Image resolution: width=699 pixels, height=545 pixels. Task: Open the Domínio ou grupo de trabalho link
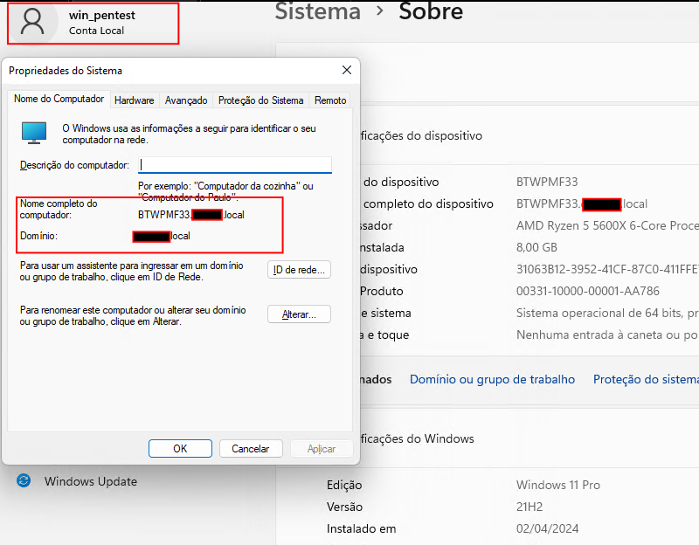[x=492, y=379]
